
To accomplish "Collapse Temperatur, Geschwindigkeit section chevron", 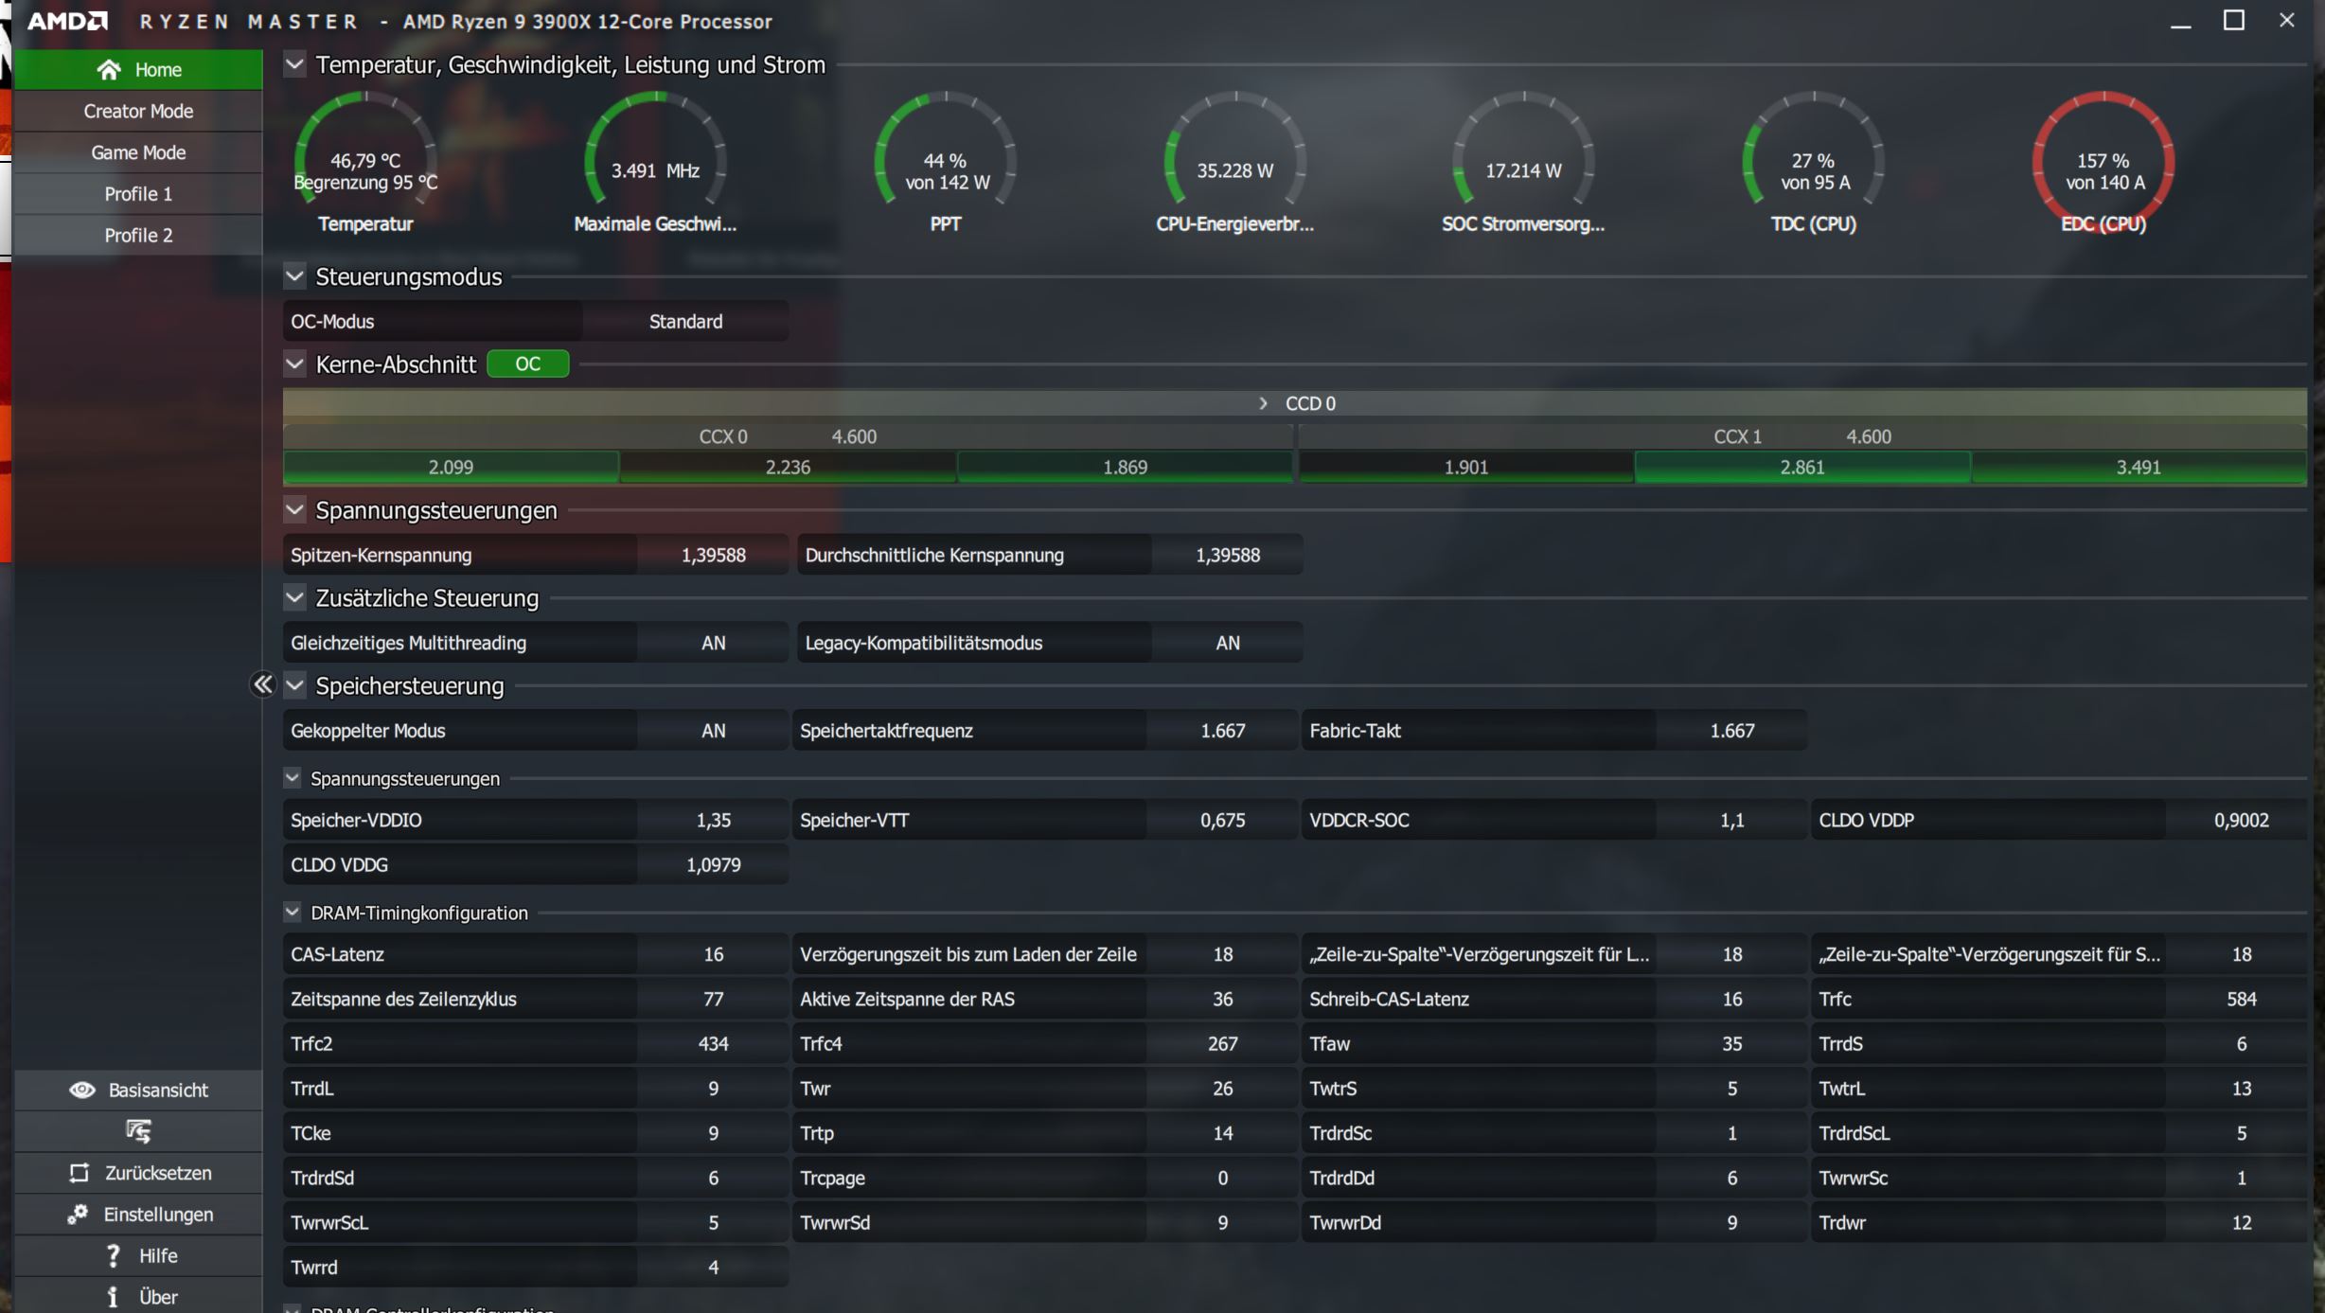I will [294, 64].
